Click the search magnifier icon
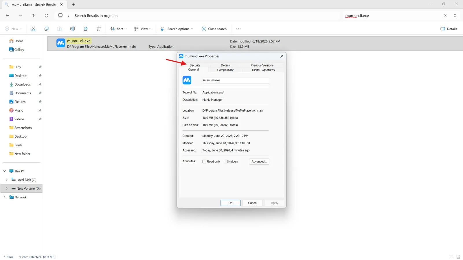463x260 pixels. click(455, 16)
